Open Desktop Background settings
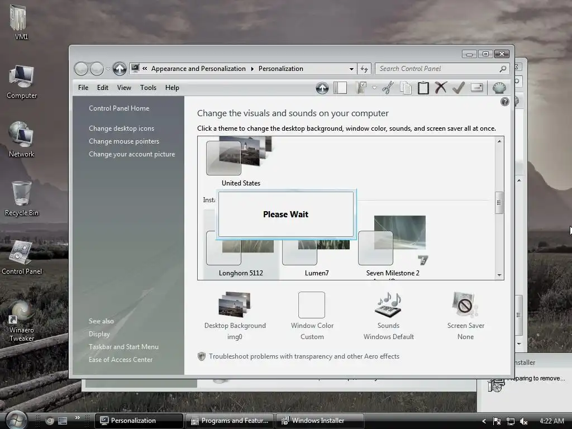The width and height of the screenshot is (572, 429). coord(235,316)
